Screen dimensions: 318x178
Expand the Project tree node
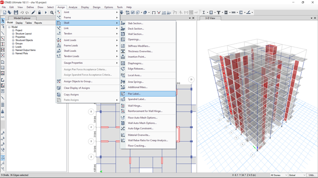tap(13, 30)
